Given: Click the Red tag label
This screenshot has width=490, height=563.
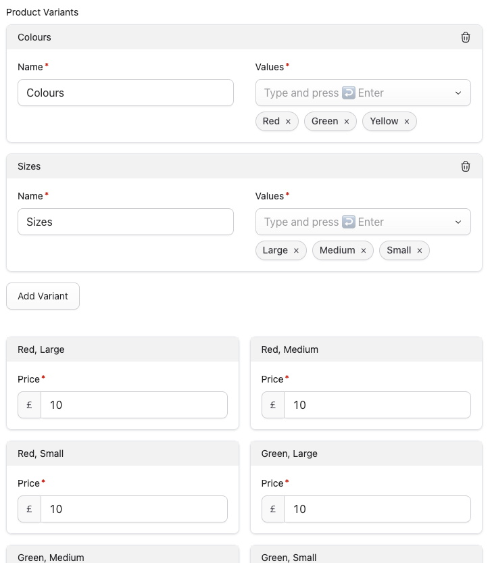Looking at the screenshot, I should (x=271, y=121).
